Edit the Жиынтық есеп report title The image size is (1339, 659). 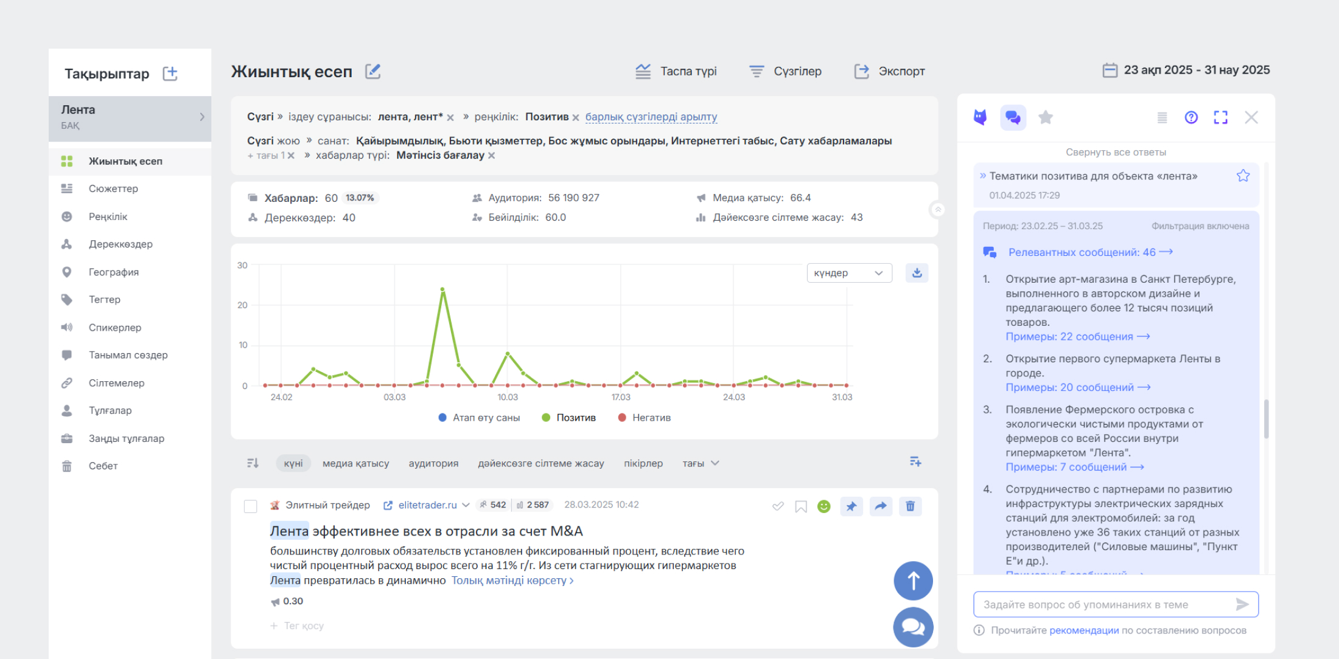click(373, 71)
